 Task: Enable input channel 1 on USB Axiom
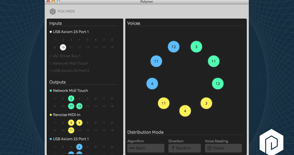[x=55, y=40]
